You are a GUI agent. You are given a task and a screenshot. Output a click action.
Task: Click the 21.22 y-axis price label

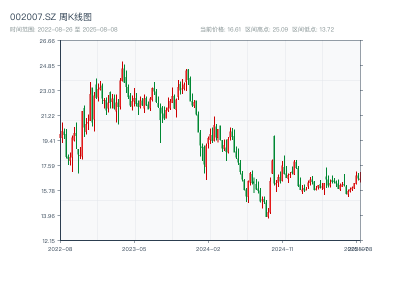click(47, 116)
